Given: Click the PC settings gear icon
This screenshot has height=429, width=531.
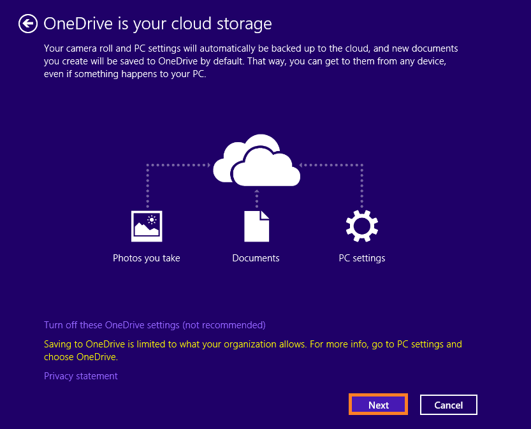Looking at the screenshot, I should [362, 226].
